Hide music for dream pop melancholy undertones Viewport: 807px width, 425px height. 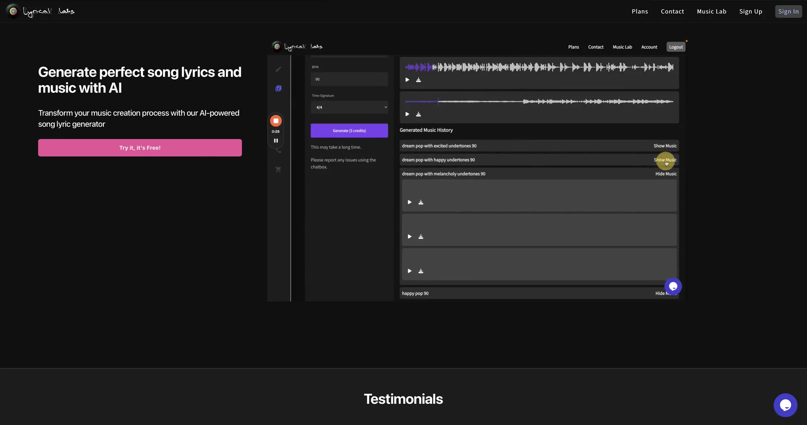click(666, 174)
